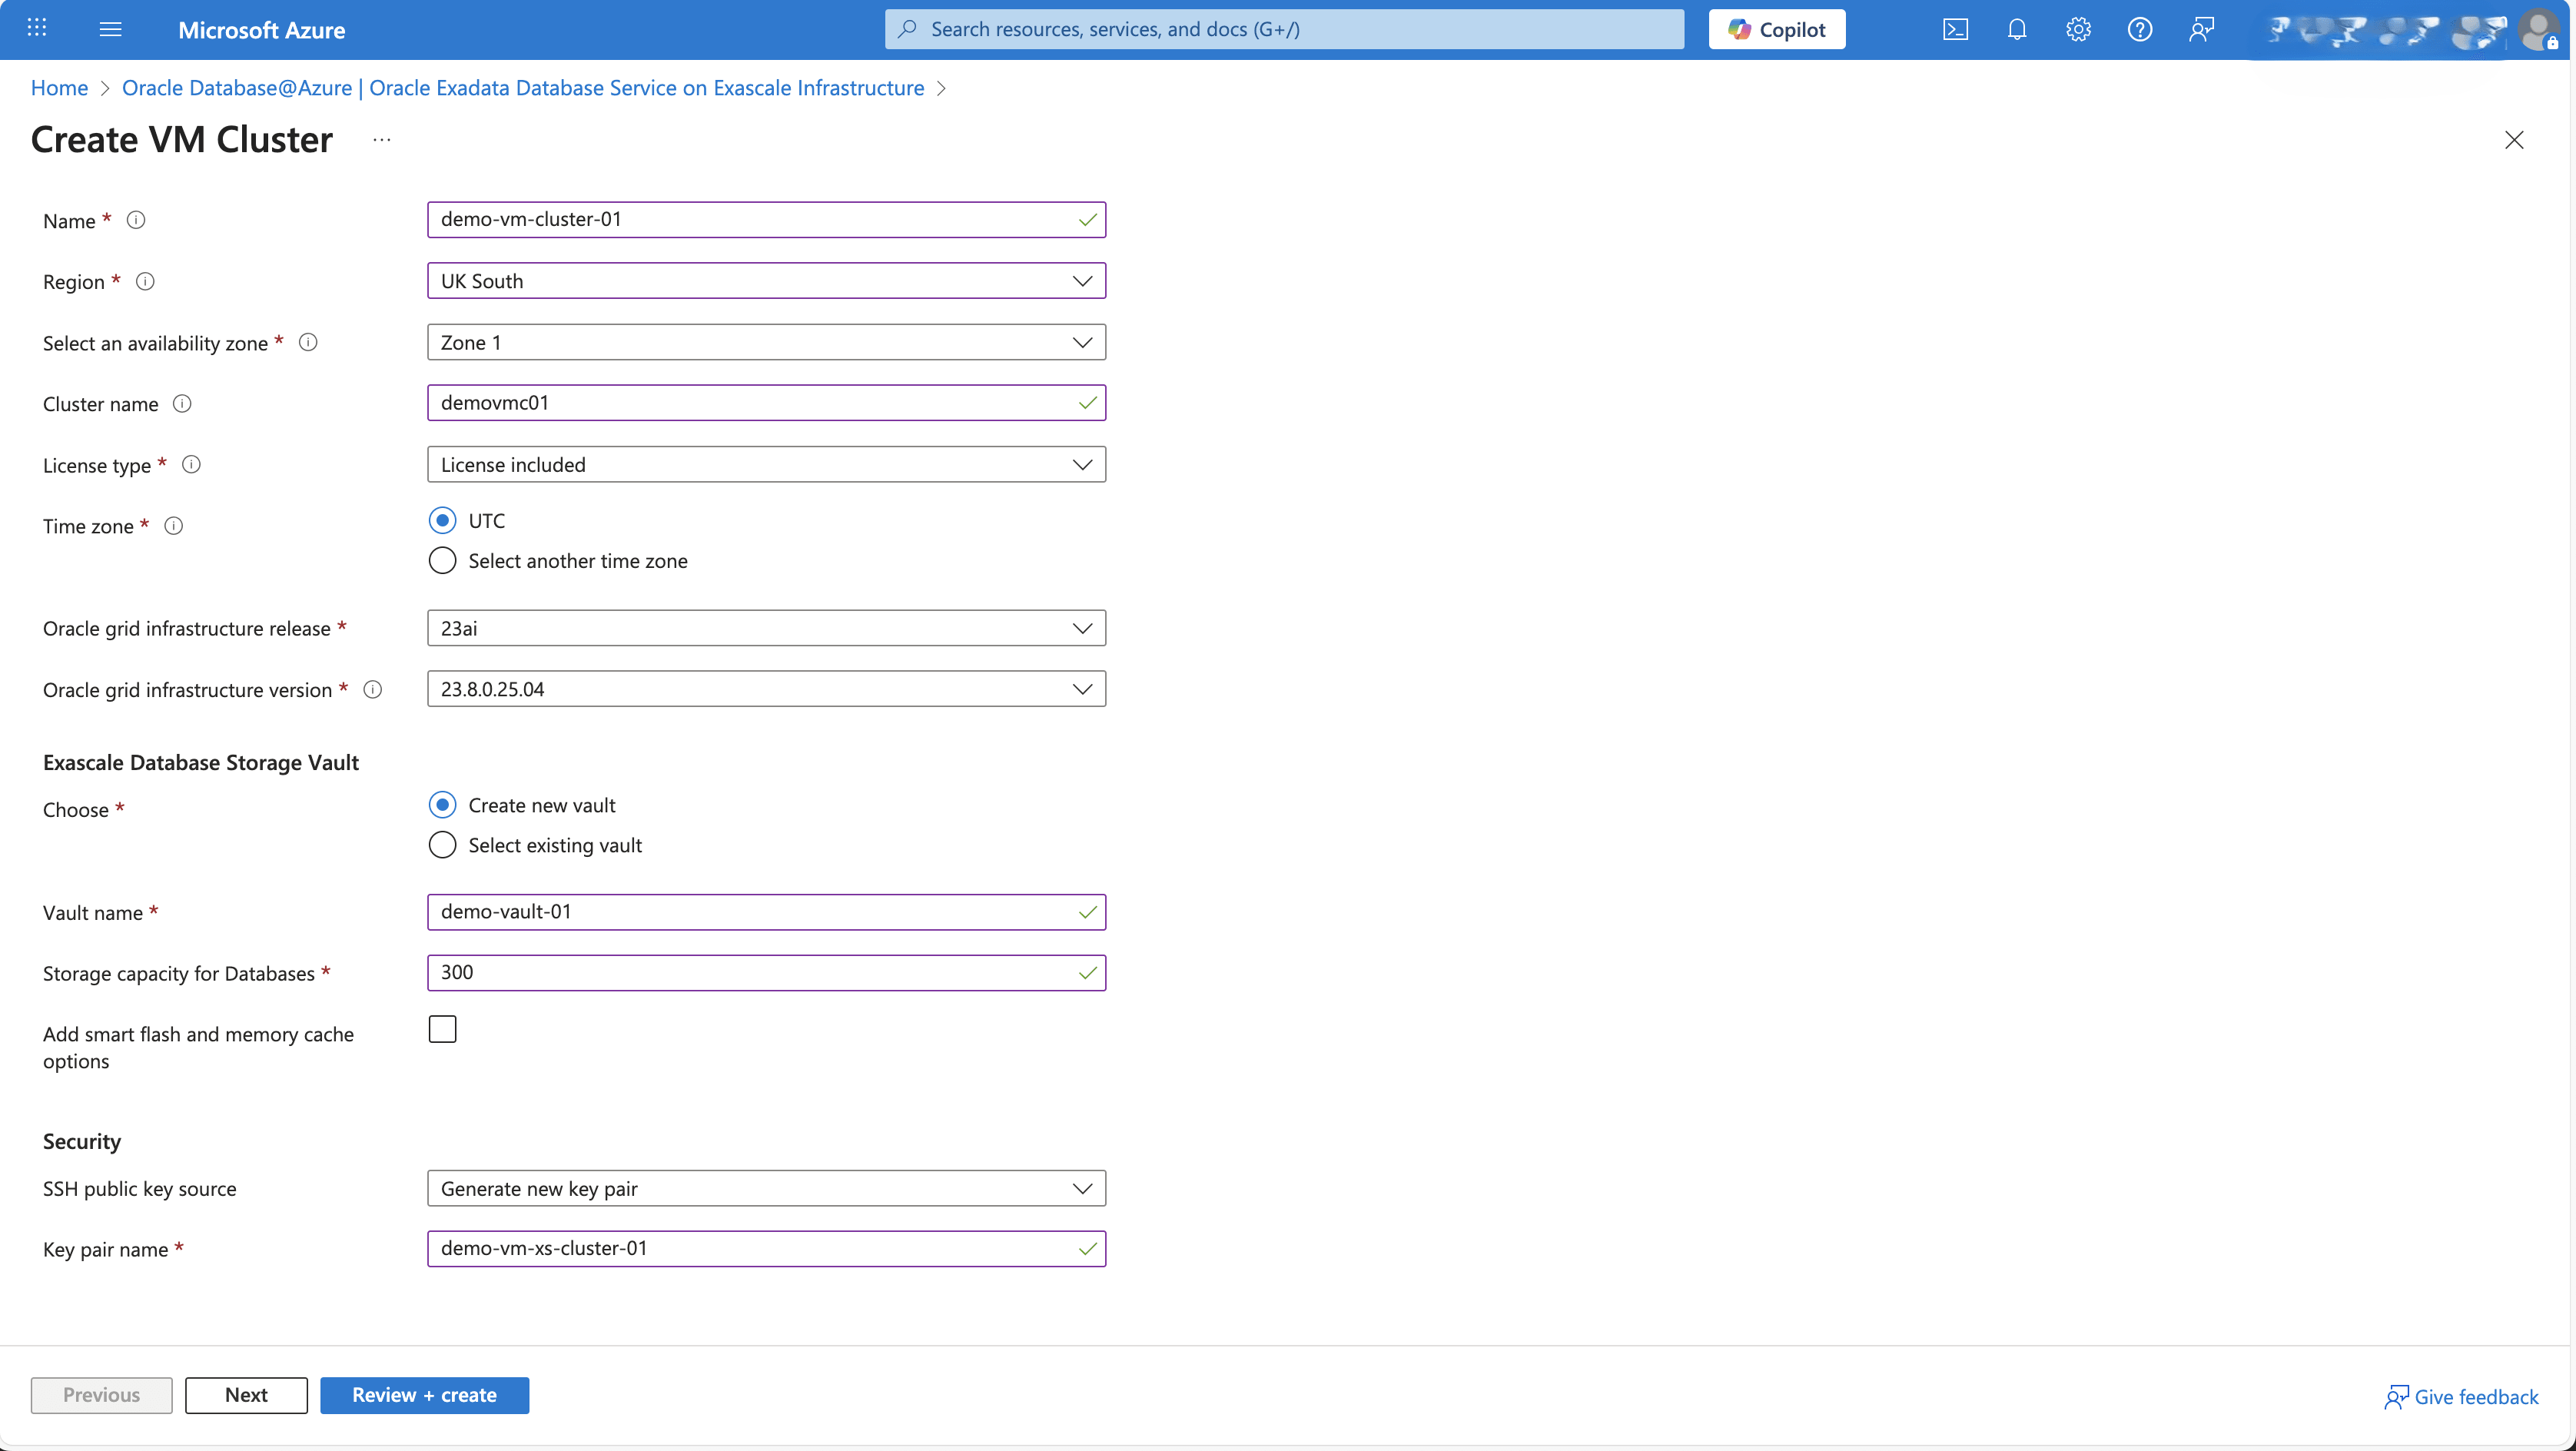Enable smart flash and memory cache options

(x=442, y=1028)
